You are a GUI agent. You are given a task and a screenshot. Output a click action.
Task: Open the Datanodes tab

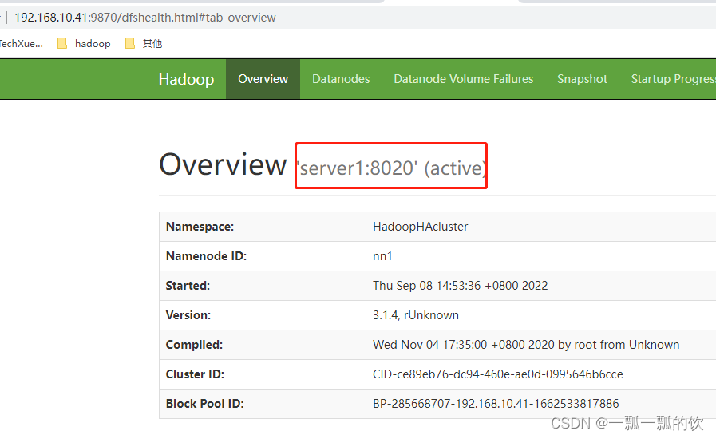(341, 79)
